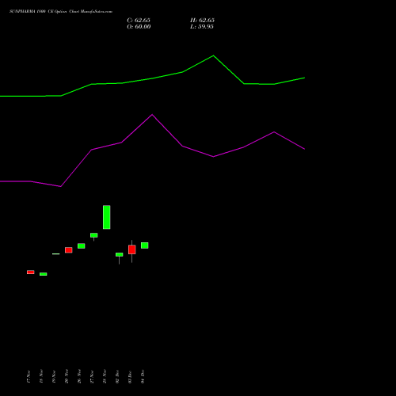The width and height of the screenshot is (396, 396).
Task: Click the thin doji candle above 19 Nov
Action: click(56, 254)
